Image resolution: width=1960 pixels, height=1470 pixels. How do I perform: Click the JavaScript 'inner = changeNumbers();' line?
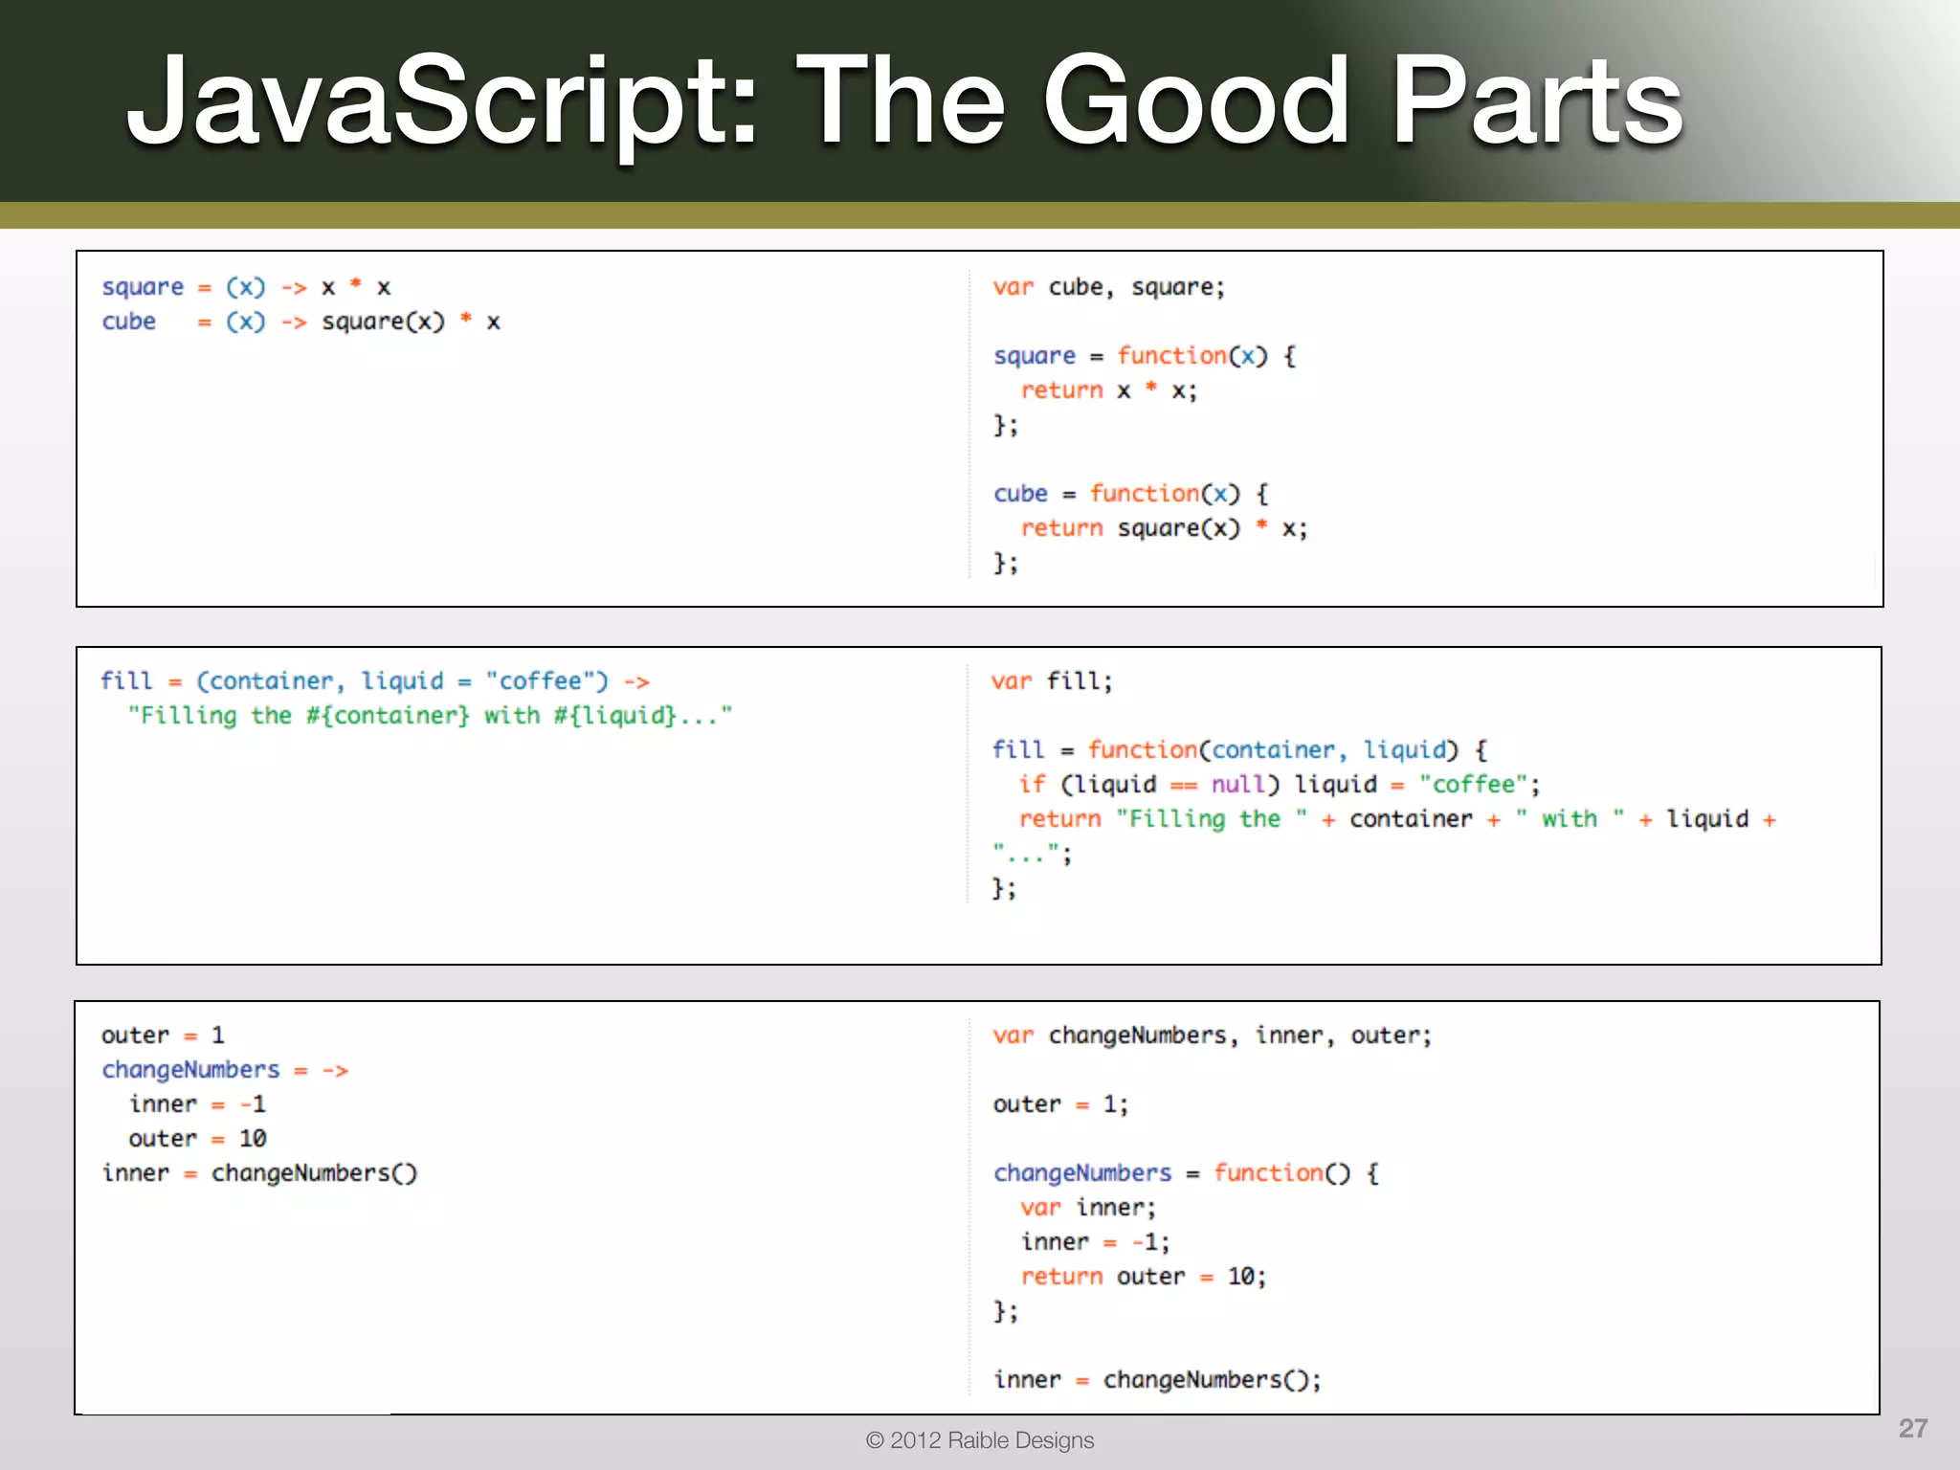1157,1380
